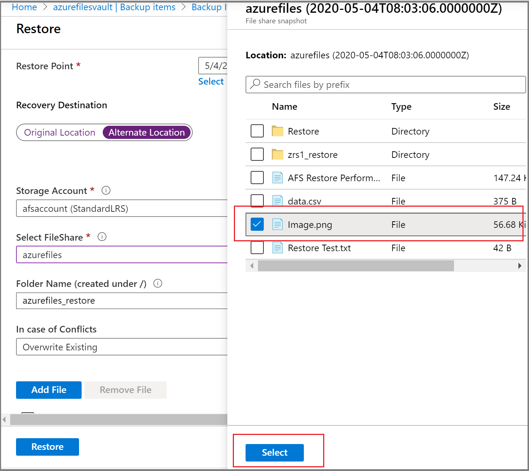This screenshot has height=471, width=529.
Task: Click the blue Select button to confirm files
Action: (274, 452)
